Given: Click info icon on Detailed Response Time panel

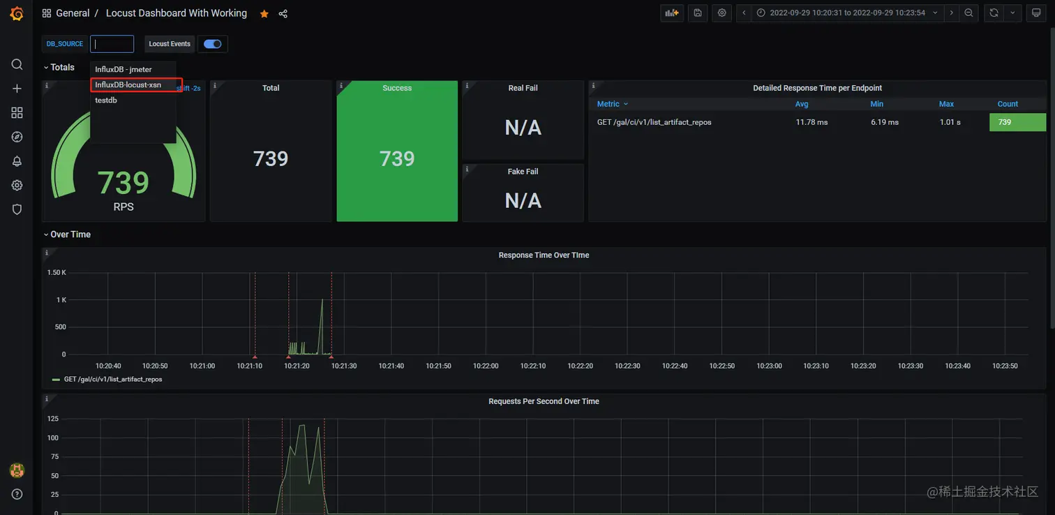Looking at the screenshot, I should [x=593, y=86].
